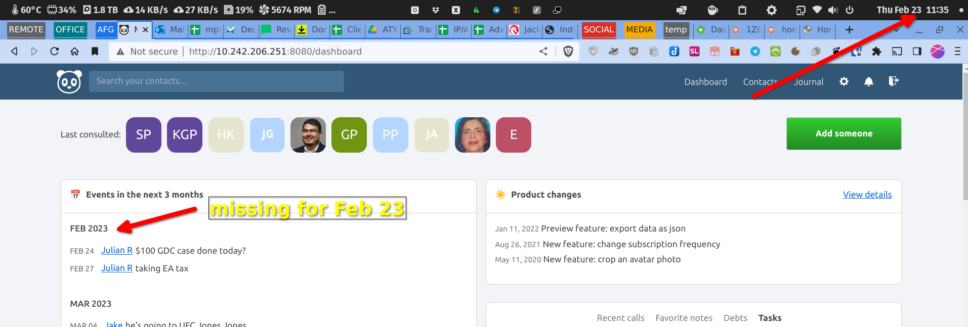Switch to the Debts tab
Image resolution: width=968 pixels, height=327 pixels.
(735, 318)
